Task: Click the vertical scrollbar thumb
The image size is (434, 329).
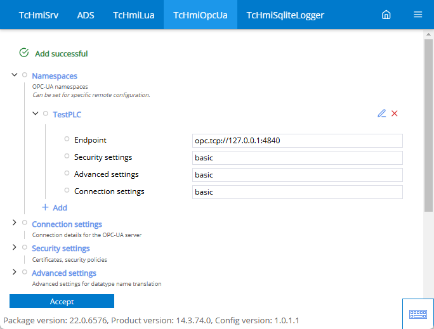Action: pyautogui.click(x=428, y=126)
